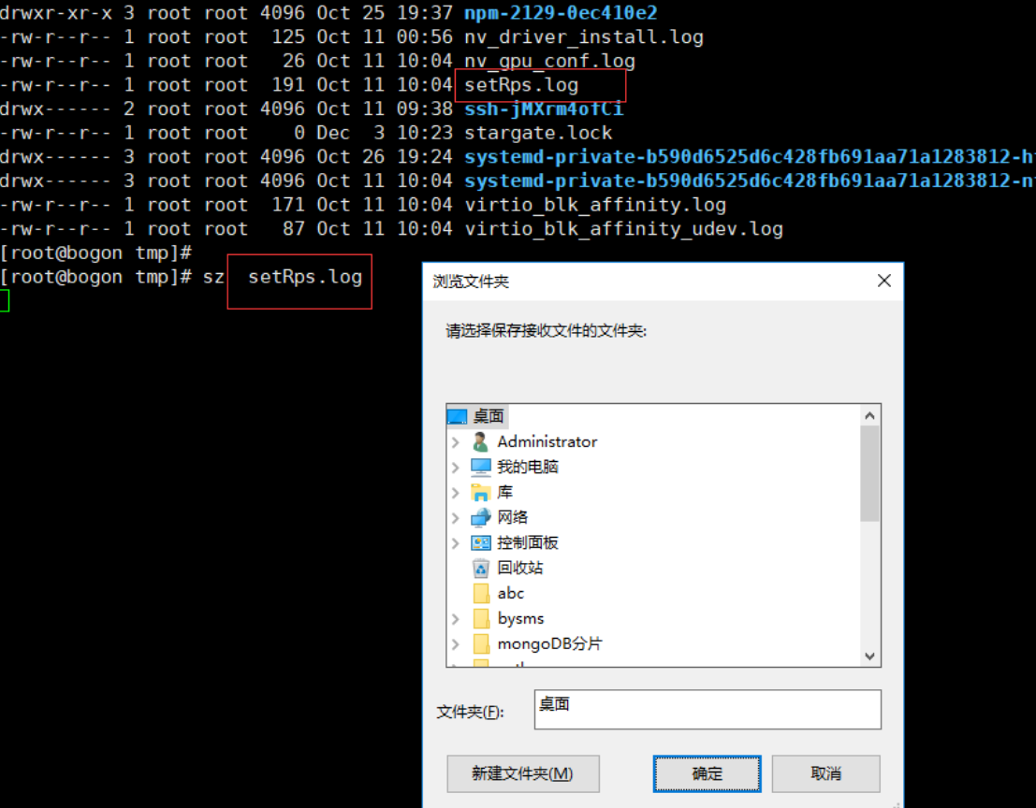Click the mongoDB分片 folder icon
This screenshot has height=808, width=1036.
coord(481,643)
